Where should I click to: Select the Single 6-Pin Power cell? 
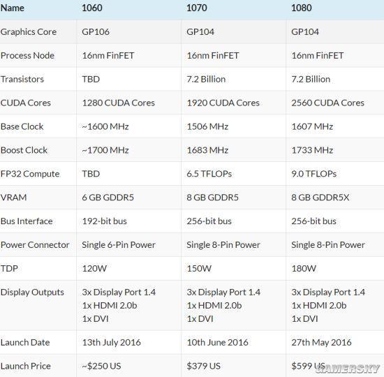click(x=119, y=245)
